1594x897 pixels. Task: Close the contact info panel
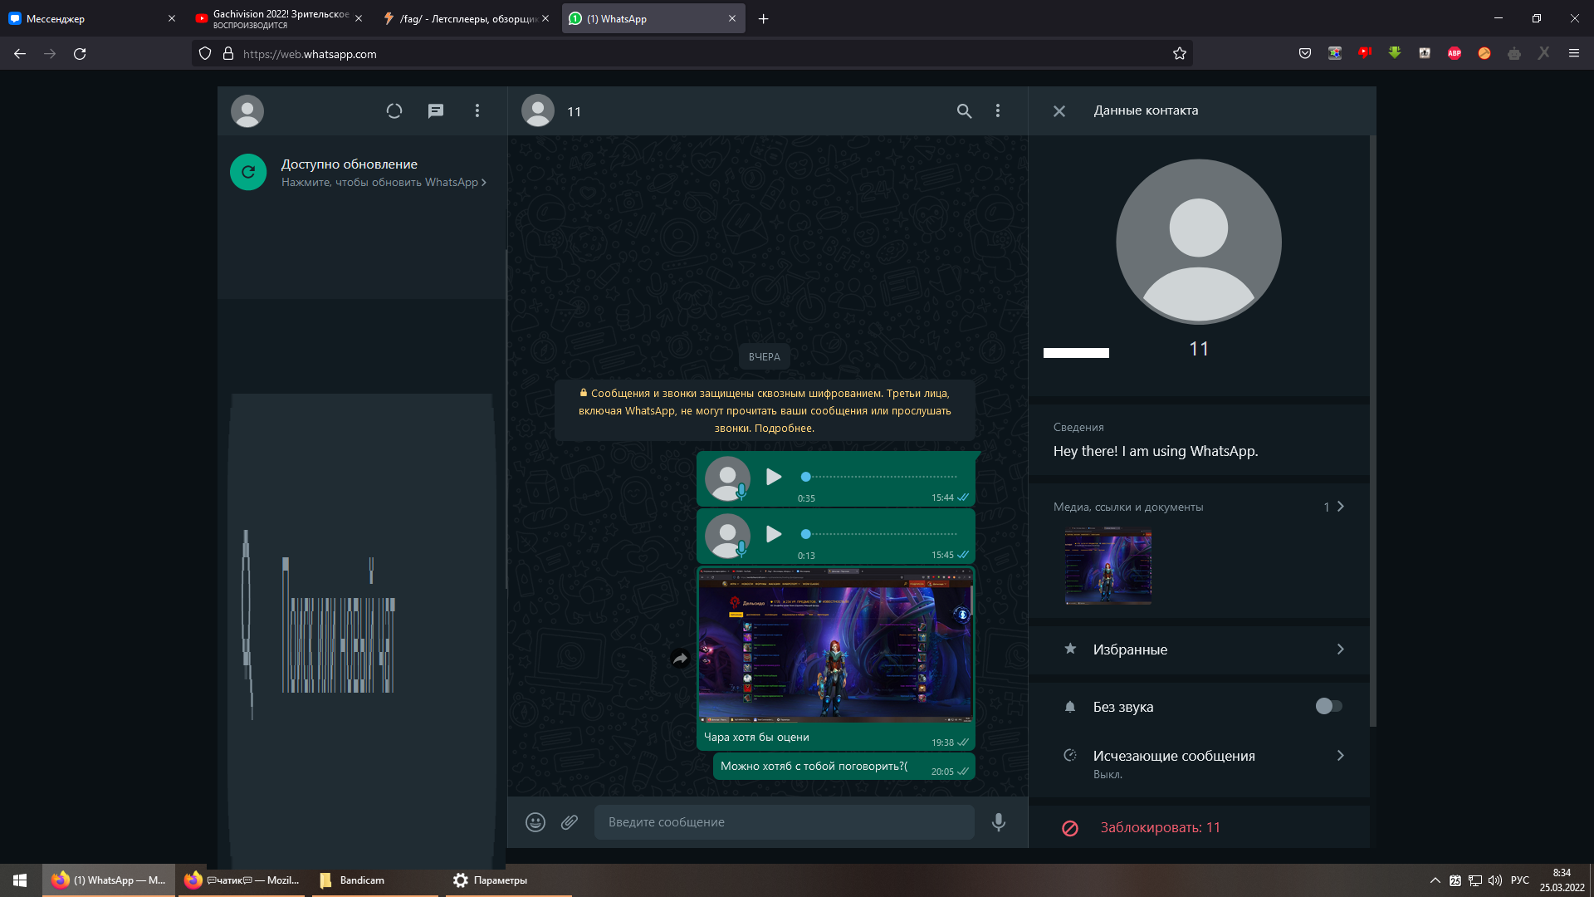click(x=1059, y=110)
